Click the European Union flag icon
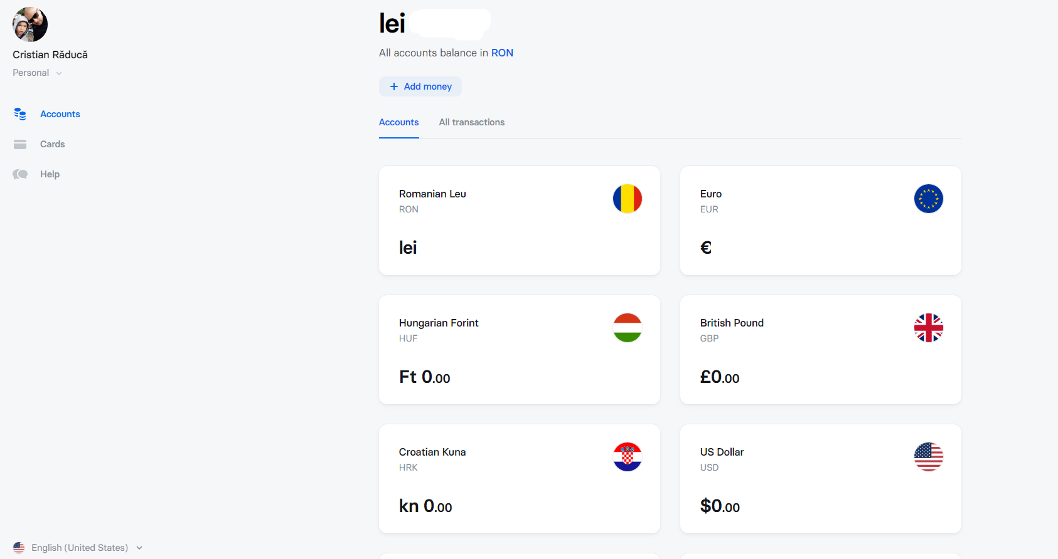This screenshot has width=1058, height=559. coord(929,199)
